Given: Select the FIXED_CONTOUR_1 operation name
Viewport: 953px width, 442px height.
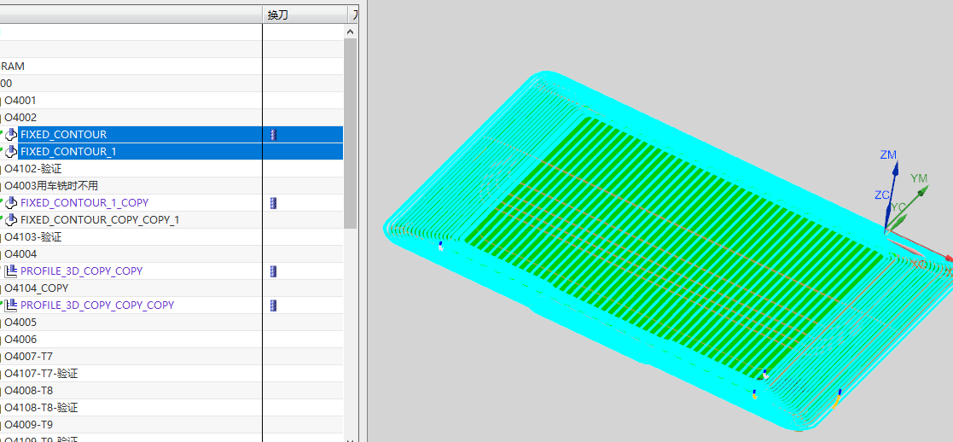Looking at the screenshot, I should tap(68, 152).
